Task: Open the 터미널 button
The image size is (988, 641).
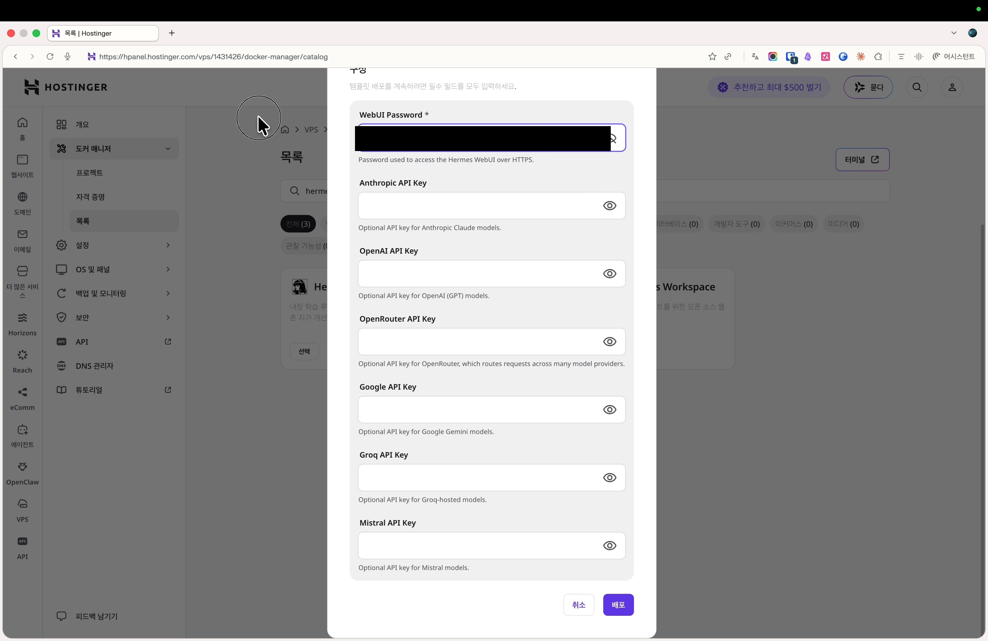Action: point(862,160)
